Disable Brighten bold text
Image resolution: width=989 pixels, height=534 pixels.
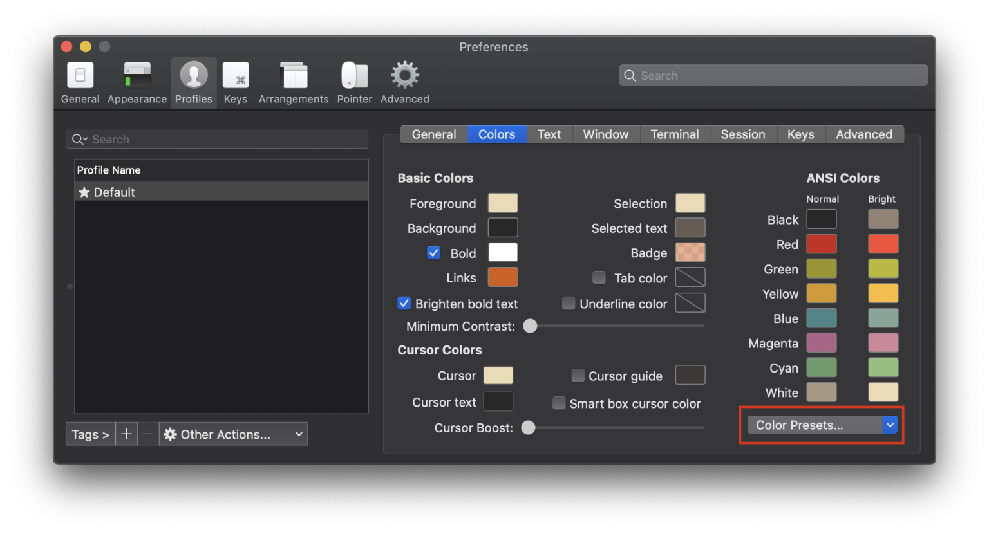(404, 303)
